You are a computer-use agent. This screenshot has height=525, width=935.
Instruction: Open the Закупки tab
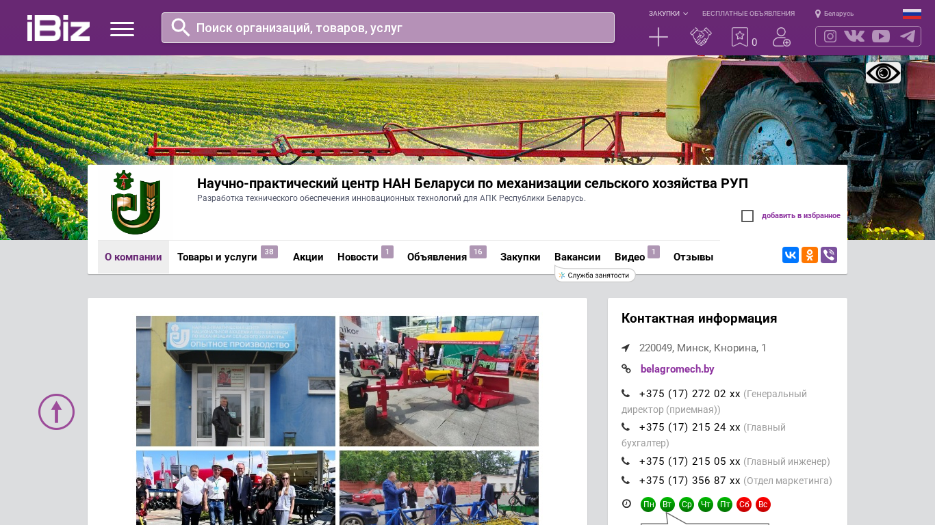click(520, 257)
